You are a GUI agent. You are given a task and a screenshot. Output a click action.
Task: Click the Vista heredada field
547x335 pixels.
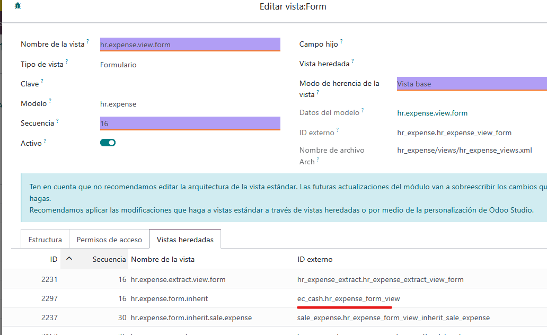[x=471, y=64]
